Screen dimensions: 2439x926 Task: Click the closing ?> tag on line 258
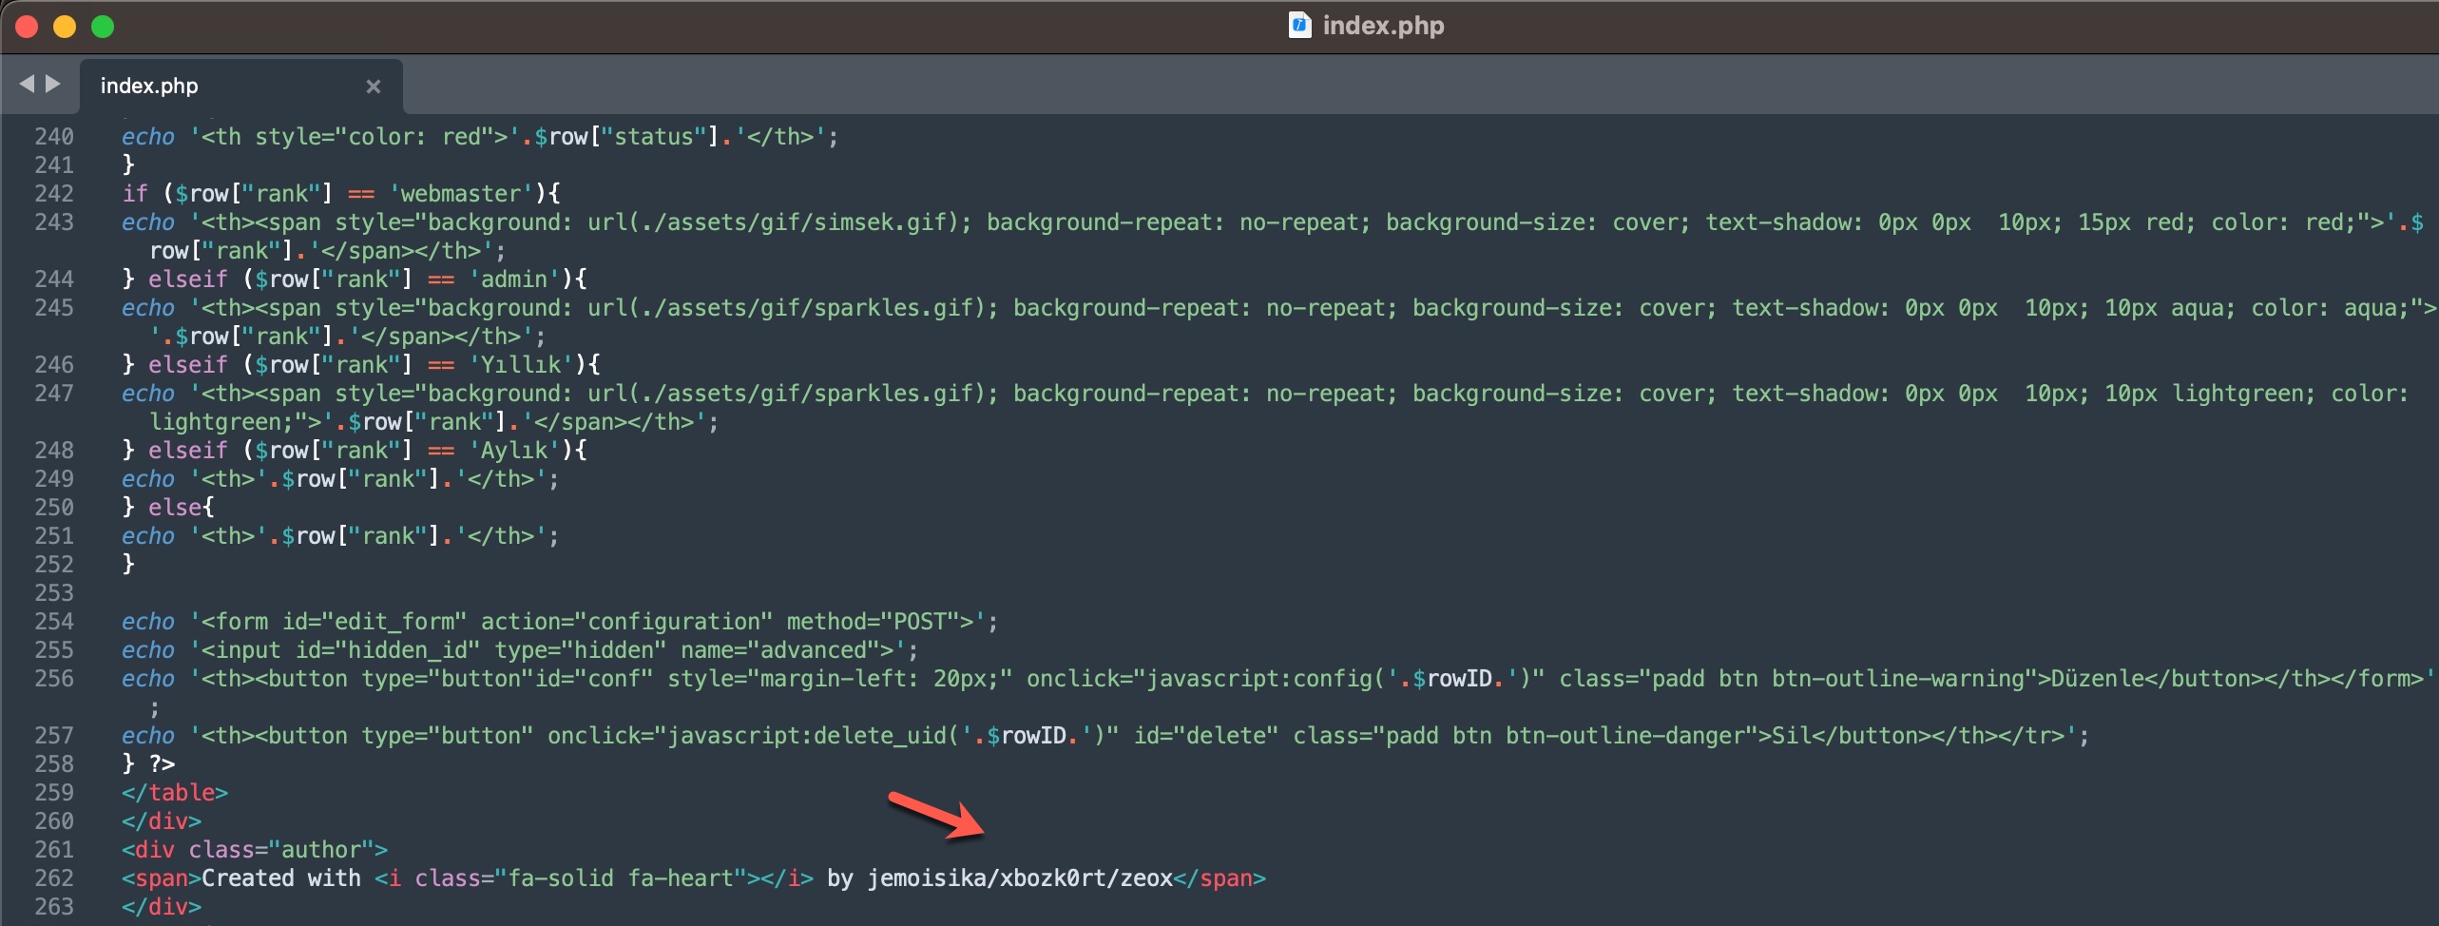tap(162, 764)
